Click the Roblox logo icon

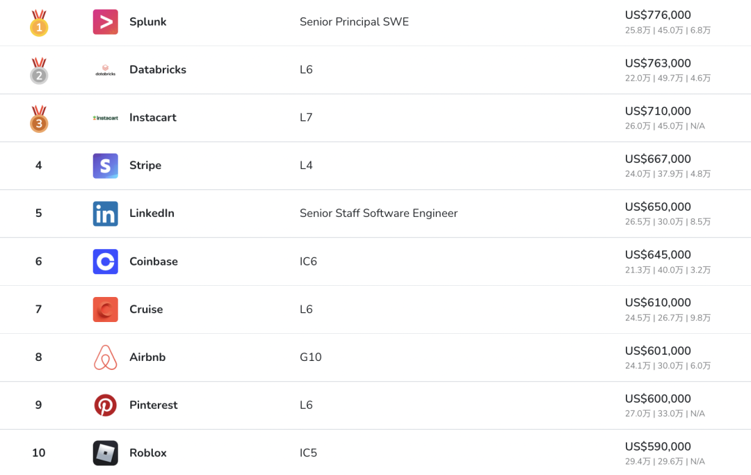coord(105,453)
